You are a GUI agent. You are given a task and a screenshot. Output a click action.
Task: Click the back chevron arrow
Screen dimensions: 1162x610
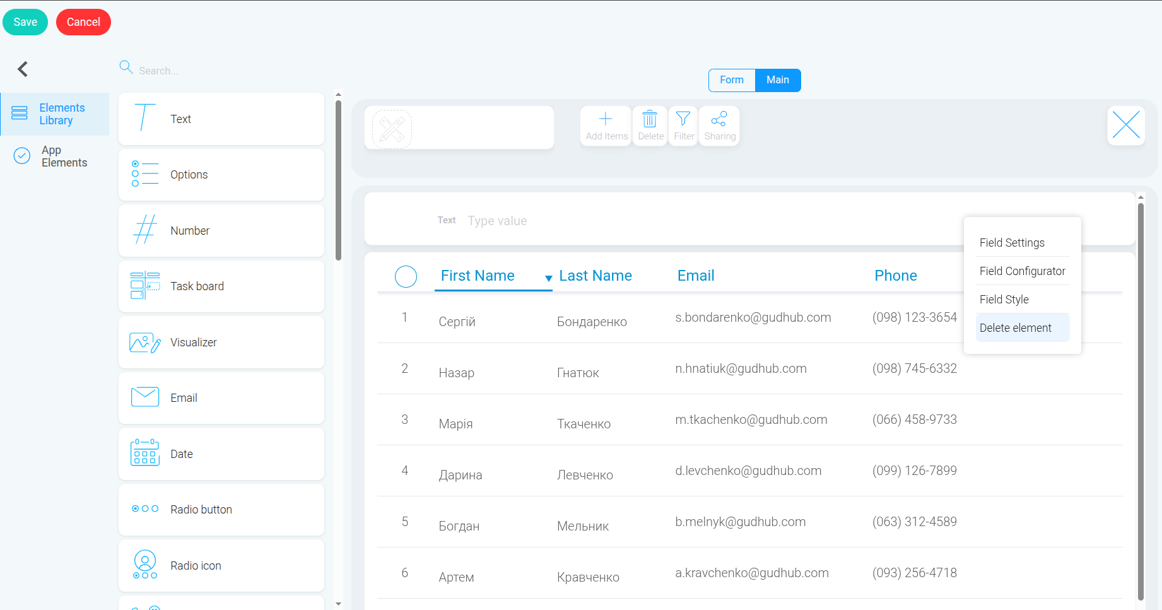pyautogui.click(x=23, y=69)
